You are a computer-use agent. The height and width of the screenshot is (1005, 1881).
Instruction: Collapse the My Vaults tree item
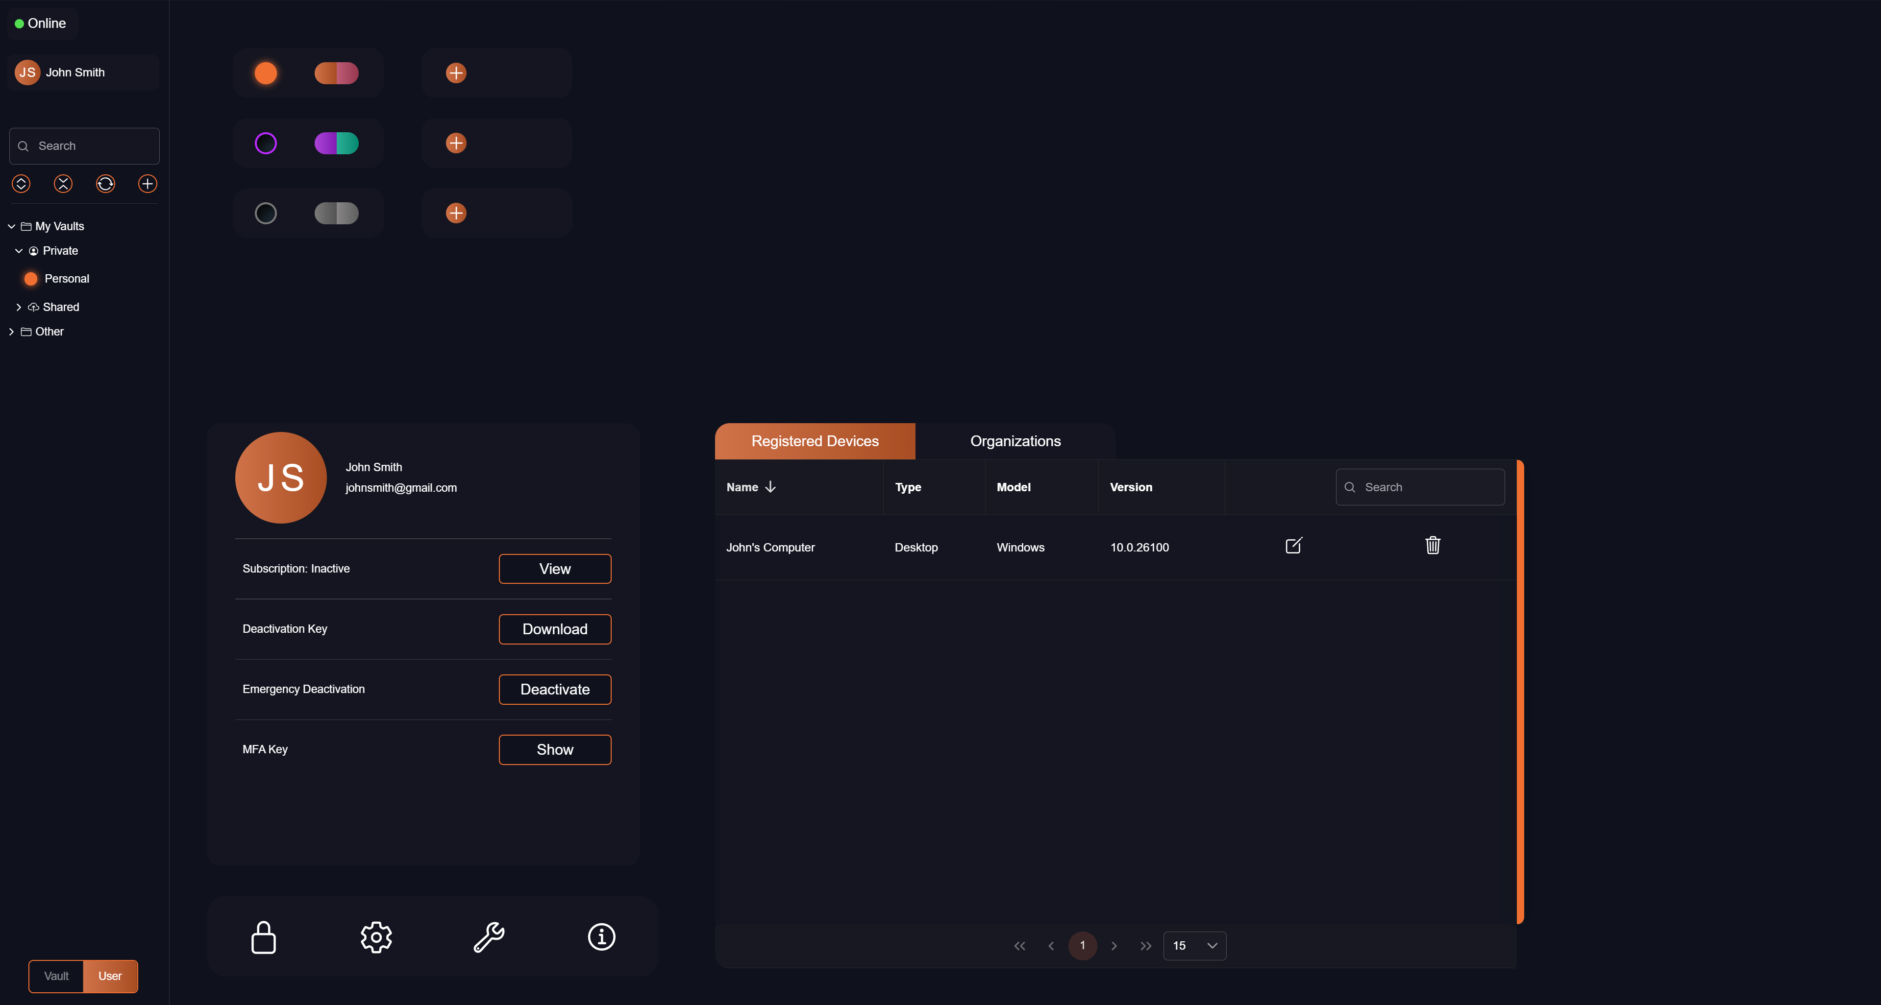tap(12, 226)
